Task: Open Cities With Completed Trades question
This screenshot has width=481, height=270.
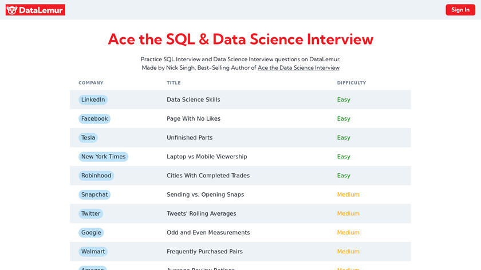Action: [208, 176]
